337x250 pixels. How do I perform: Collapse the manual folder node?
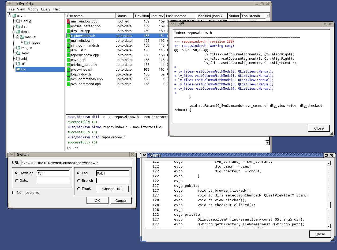click(x=18, y=37)
